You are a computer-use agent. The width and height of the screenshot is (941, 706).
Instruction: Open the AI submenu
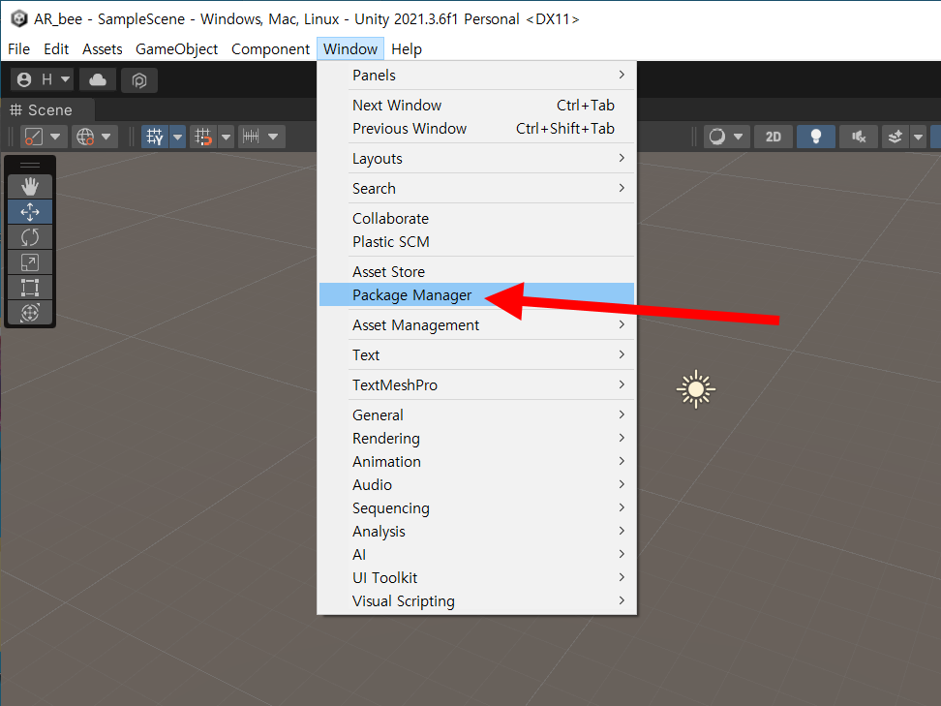(x=476, y=554)
